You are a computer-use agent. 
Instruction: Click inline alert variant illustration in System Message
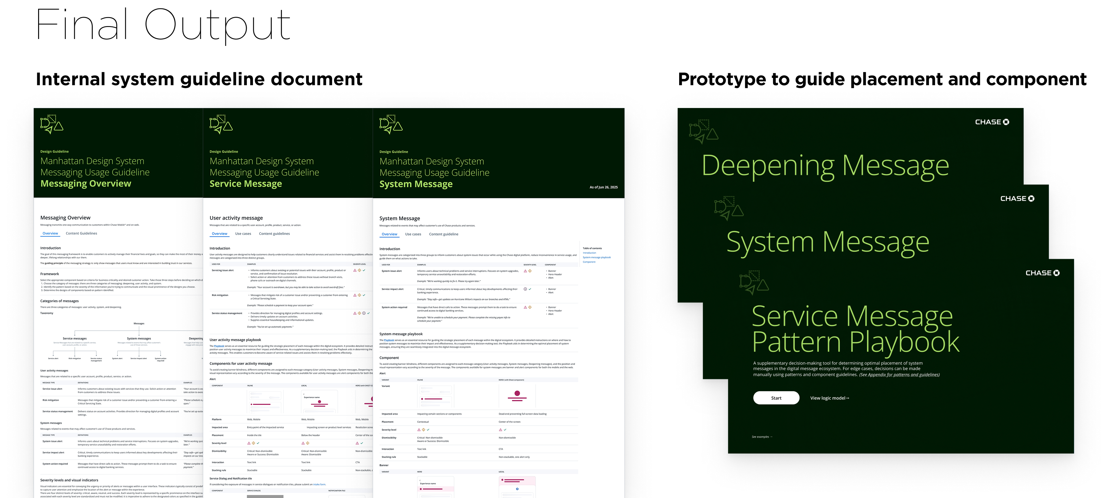[436, 396]
